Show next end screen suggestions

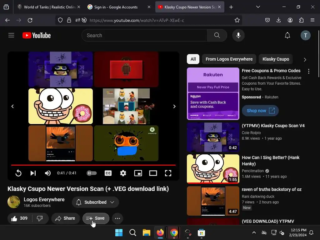click(174, 106)
